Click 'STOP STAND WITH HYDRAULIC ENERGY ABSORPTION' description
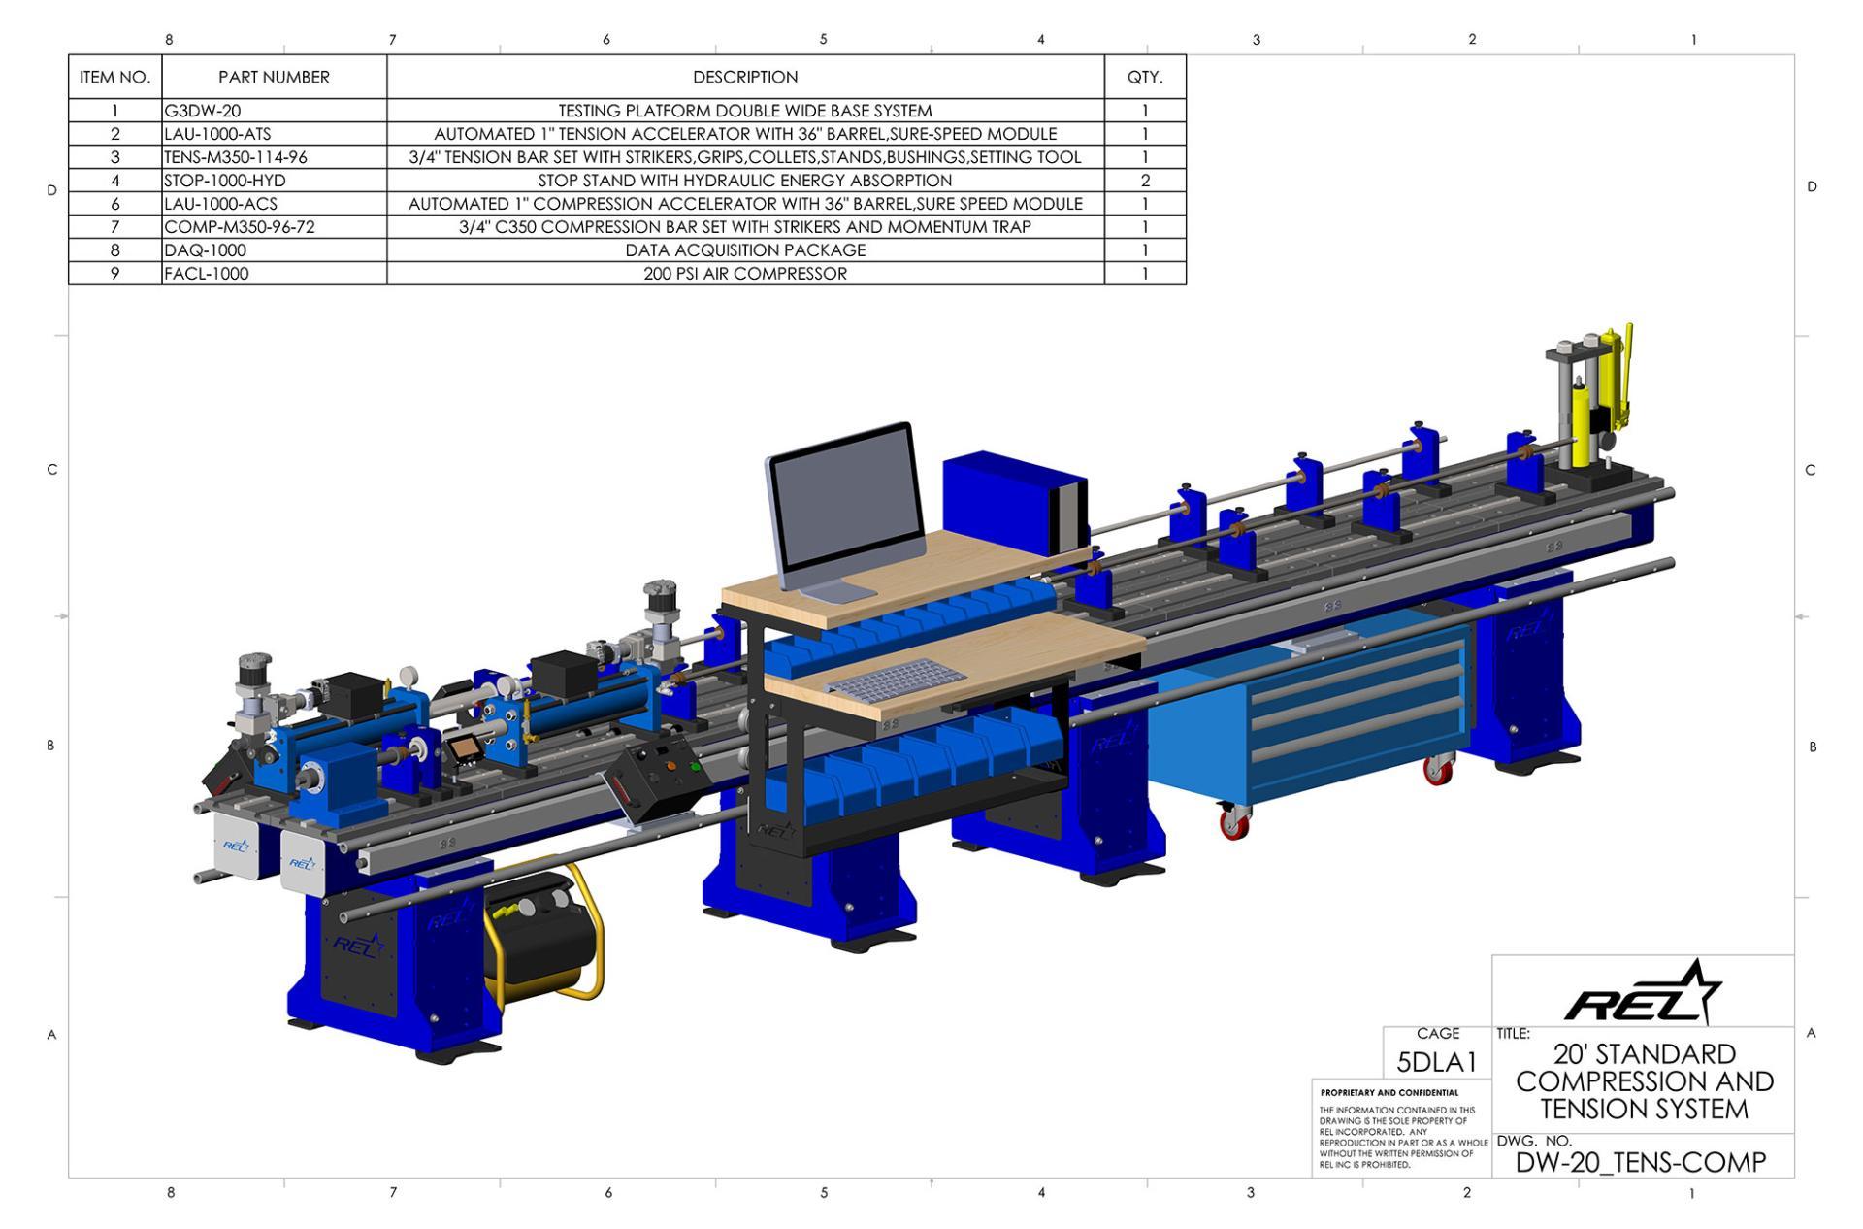The image size is (1863, 1229). (x=745, y=181)
